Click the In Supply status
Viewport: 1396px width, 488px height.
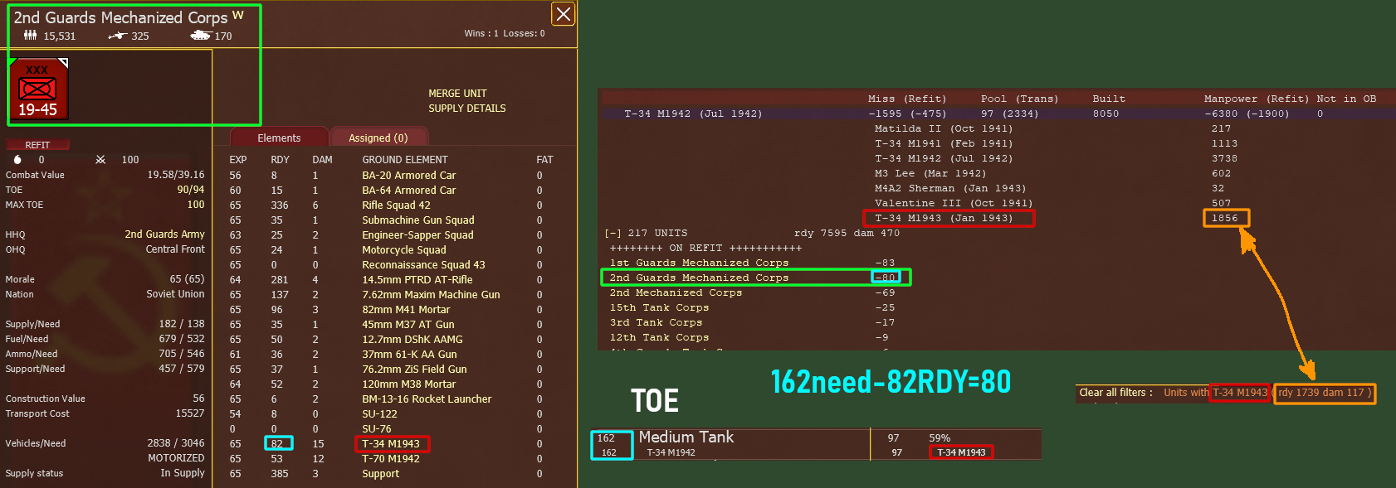tap(183, 473)
